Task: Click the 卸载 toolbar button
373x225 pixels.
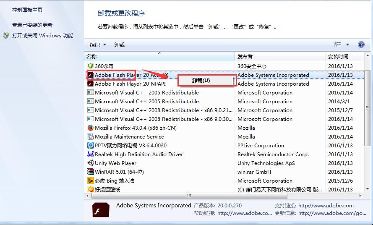Action: click(120, 45)
